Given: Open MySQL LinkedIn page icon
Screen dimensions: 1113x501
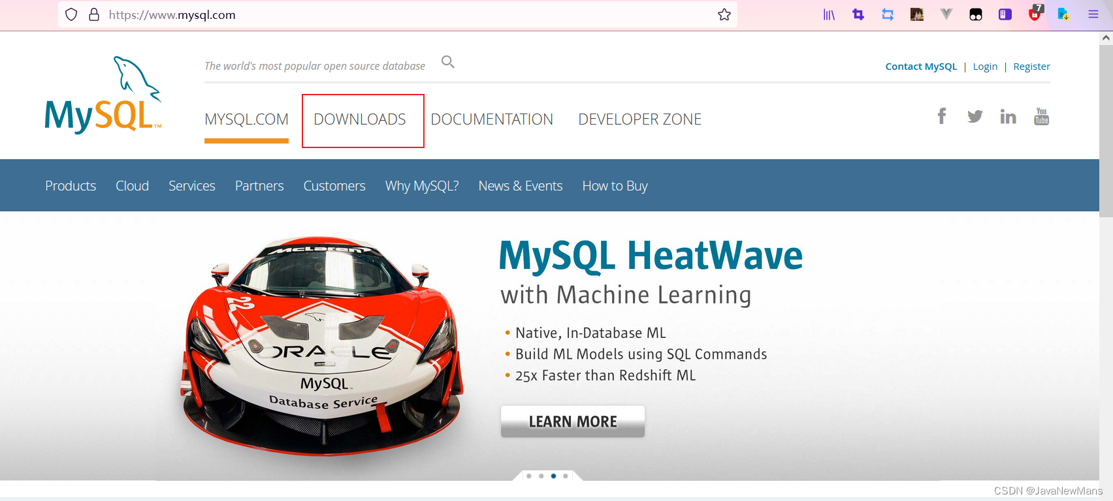Looking at the screenshot, I should click(1008, 116).
